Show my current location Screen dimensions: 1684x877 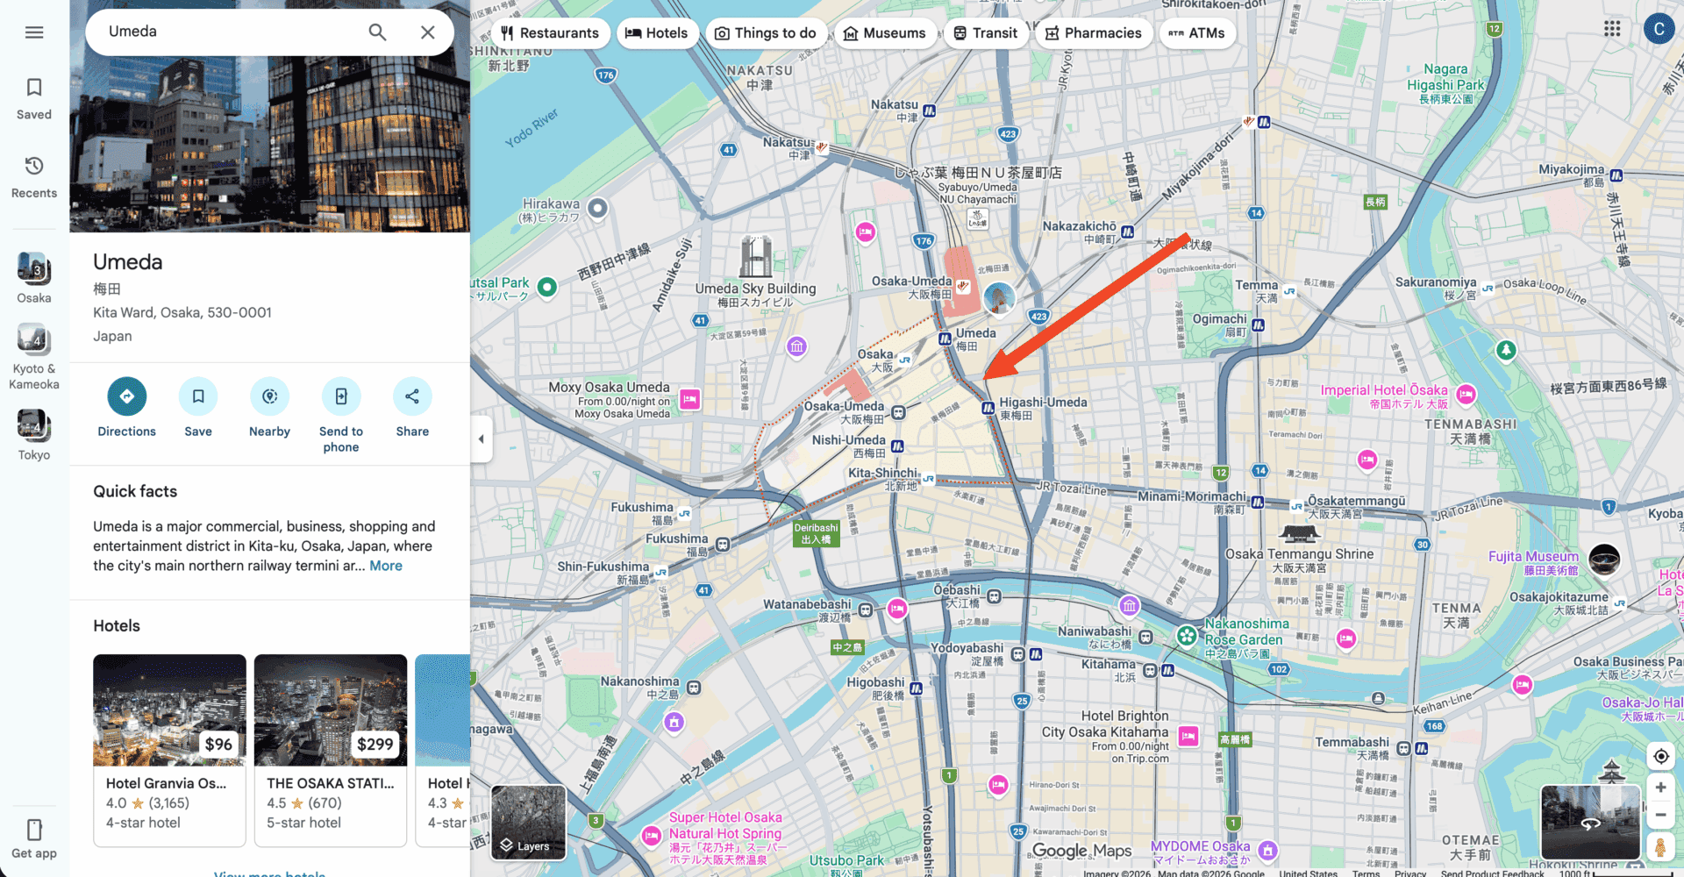click(x=1660, y=756)
